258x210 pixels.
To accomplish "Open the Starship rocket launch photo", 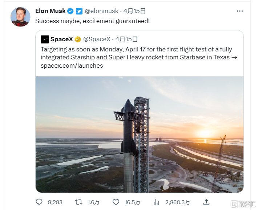I will click(x=139, y=134).
